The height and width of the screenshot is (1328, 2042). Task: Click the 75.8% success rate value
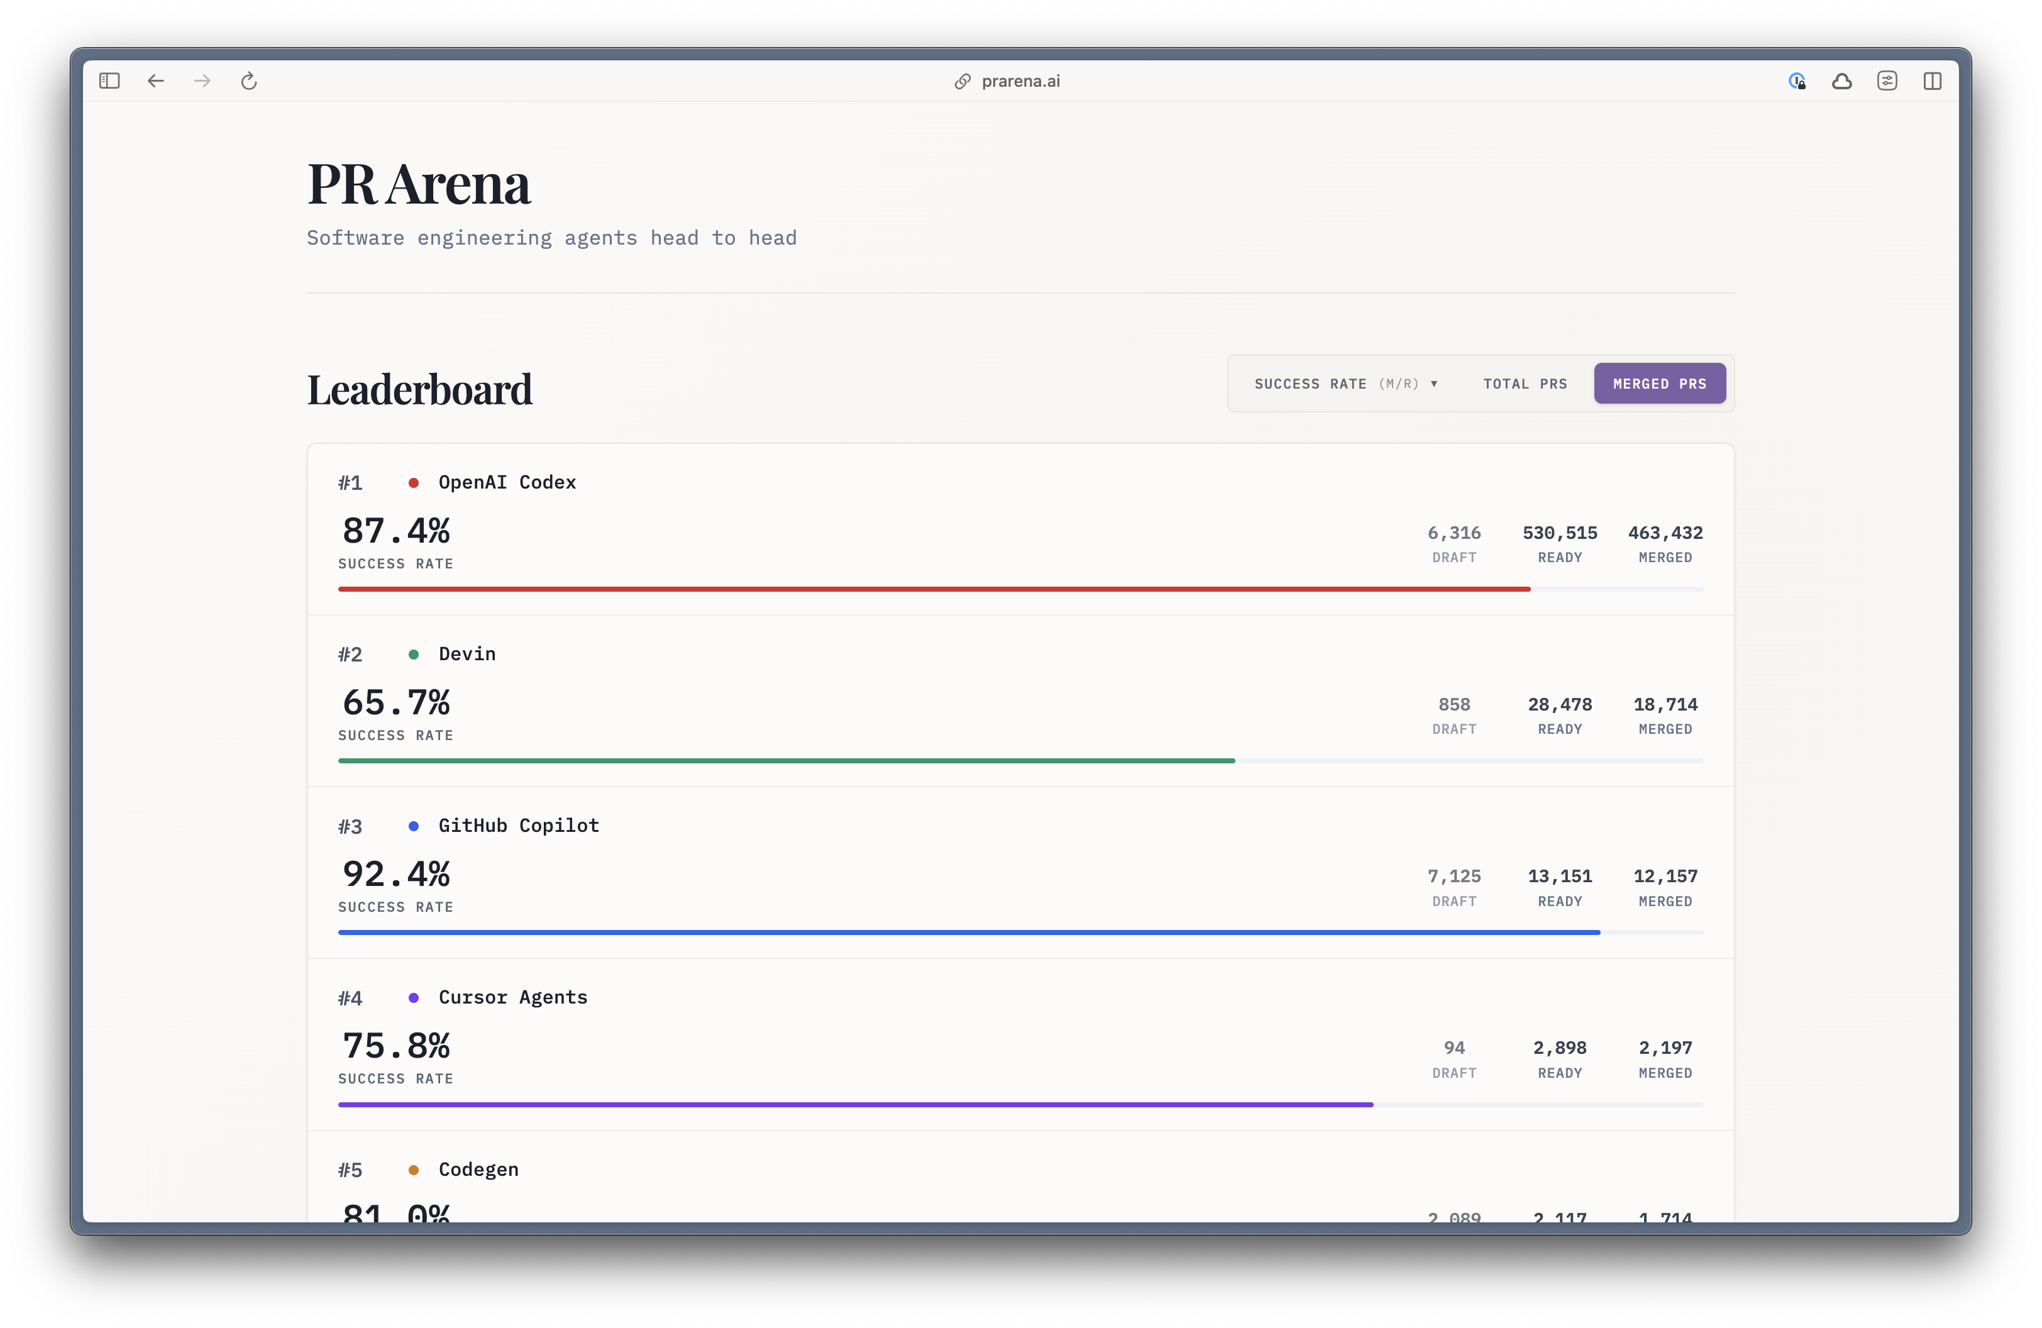pyautogui.click(x=395, y=1045)
